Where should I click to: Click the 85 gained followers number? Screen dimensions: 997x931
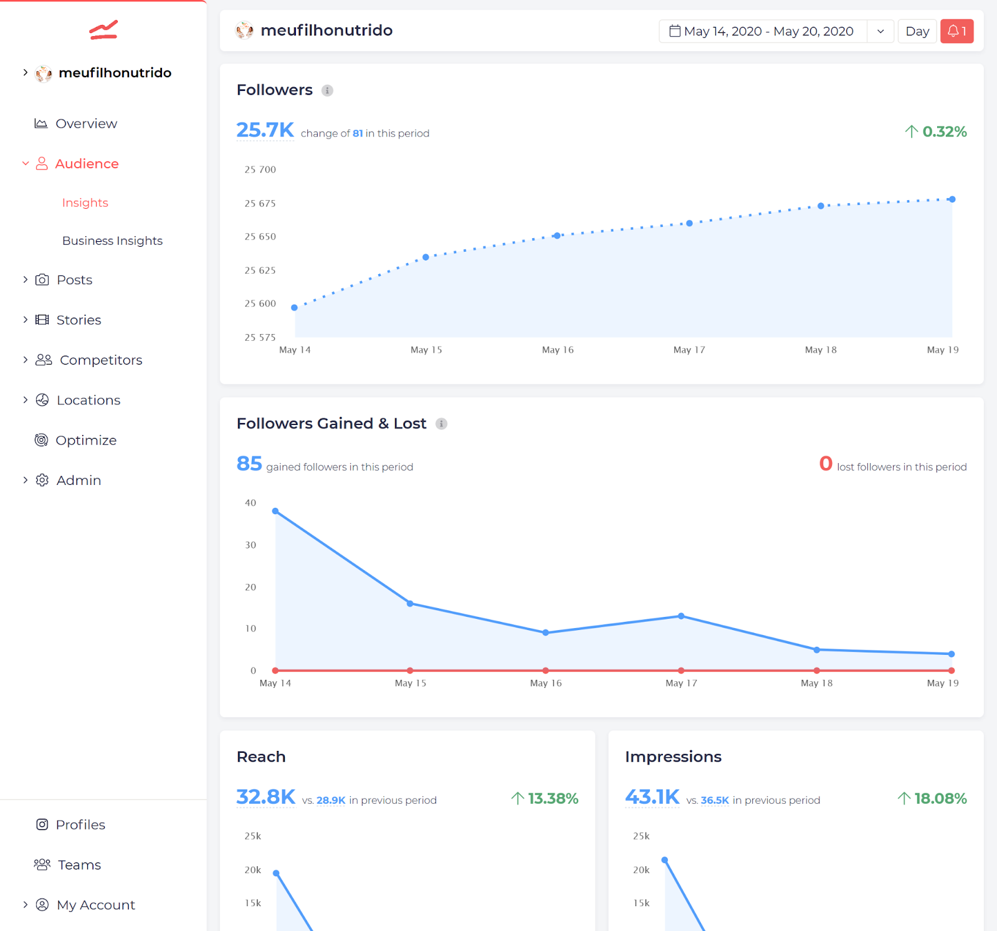(x=249, y=464)
